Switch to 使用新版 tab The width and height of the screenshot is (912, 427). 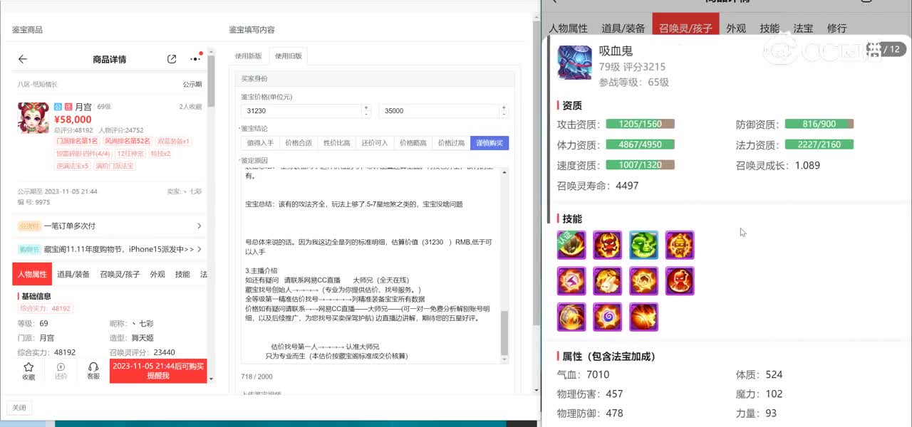(249, 56)
